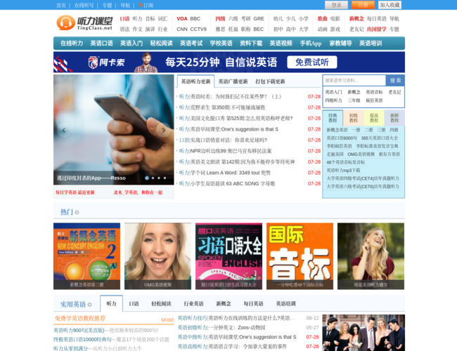
Task: Click the 登录 login button
Action: (x=336, y=5)
